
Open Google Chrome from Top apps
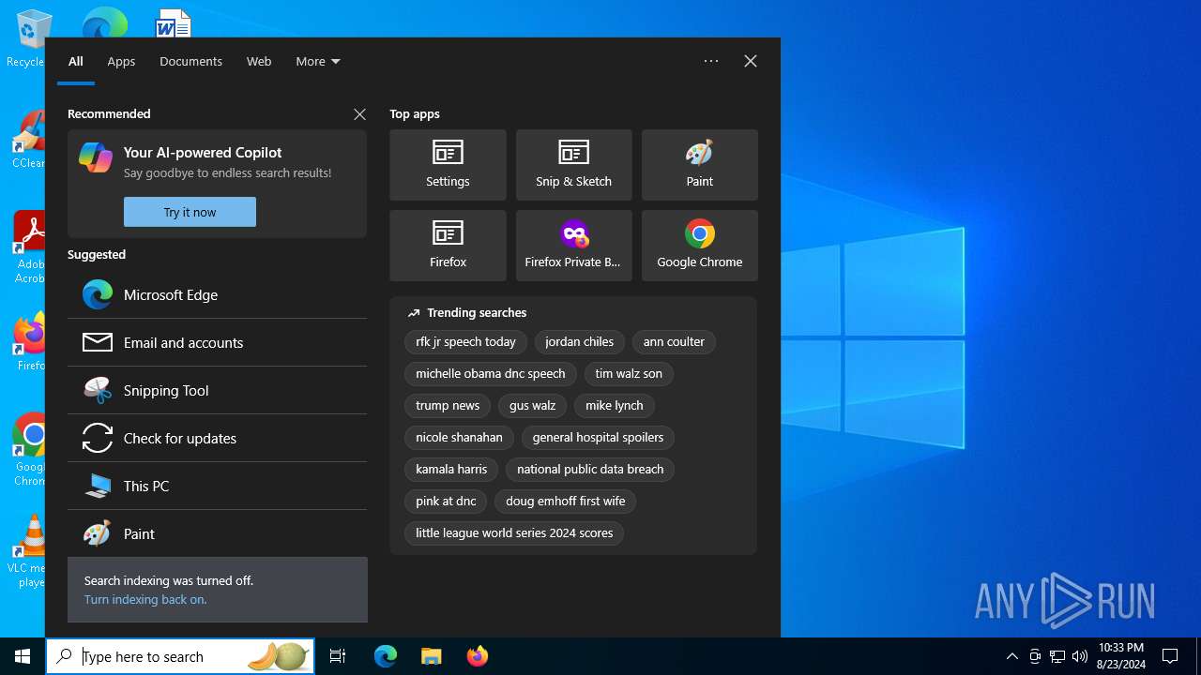(699, 246)
